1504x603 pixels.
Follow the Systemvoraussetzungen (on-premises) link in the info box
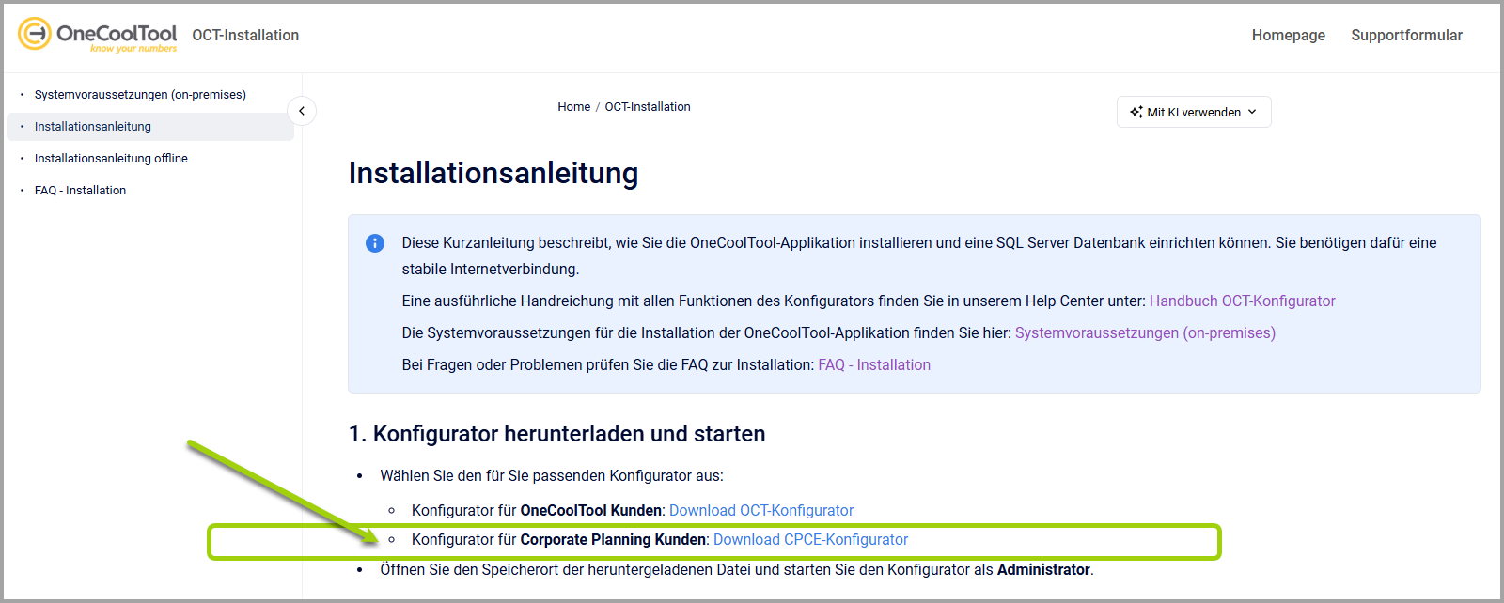(x=1145, y=333)
